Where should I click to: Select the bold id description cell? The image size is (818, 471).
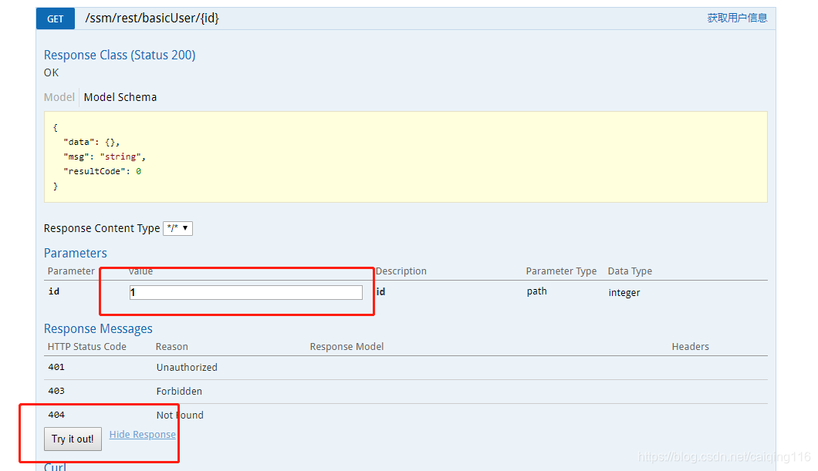(x=380, y=291)
